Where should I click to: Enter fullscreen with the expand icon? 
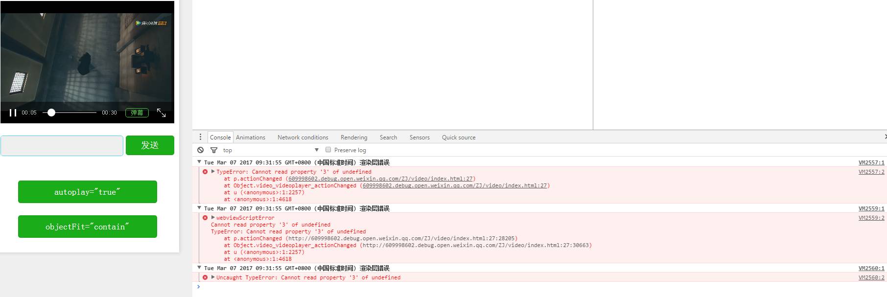(x=161, y=113)
